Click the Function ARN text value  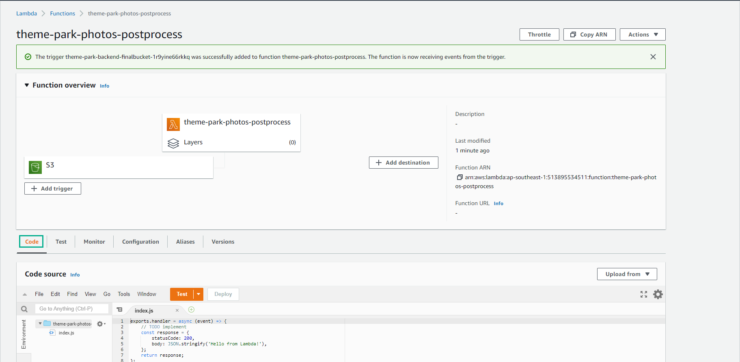click(556, 182)
